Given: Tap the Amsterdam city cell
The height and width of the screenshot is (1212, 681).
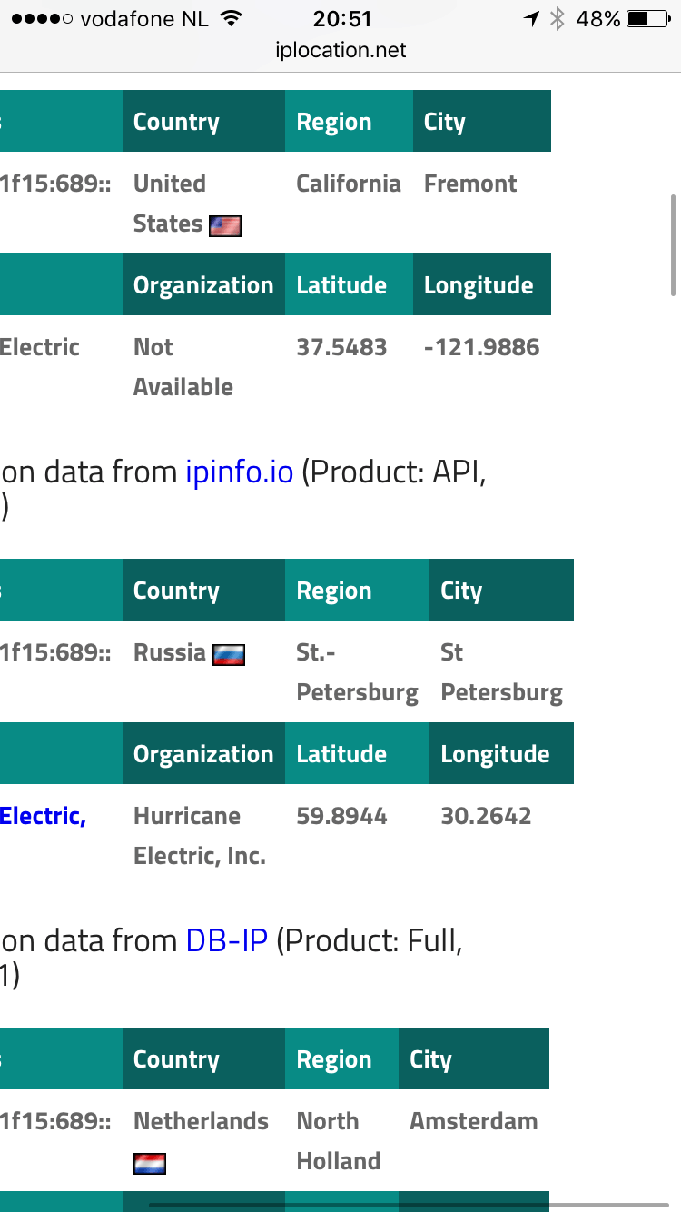Looking at the screenshot, I should pyautogui.click(x=473, y=1121).
